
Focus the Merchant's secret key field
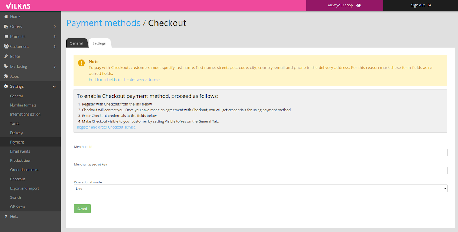click(260, 170)
